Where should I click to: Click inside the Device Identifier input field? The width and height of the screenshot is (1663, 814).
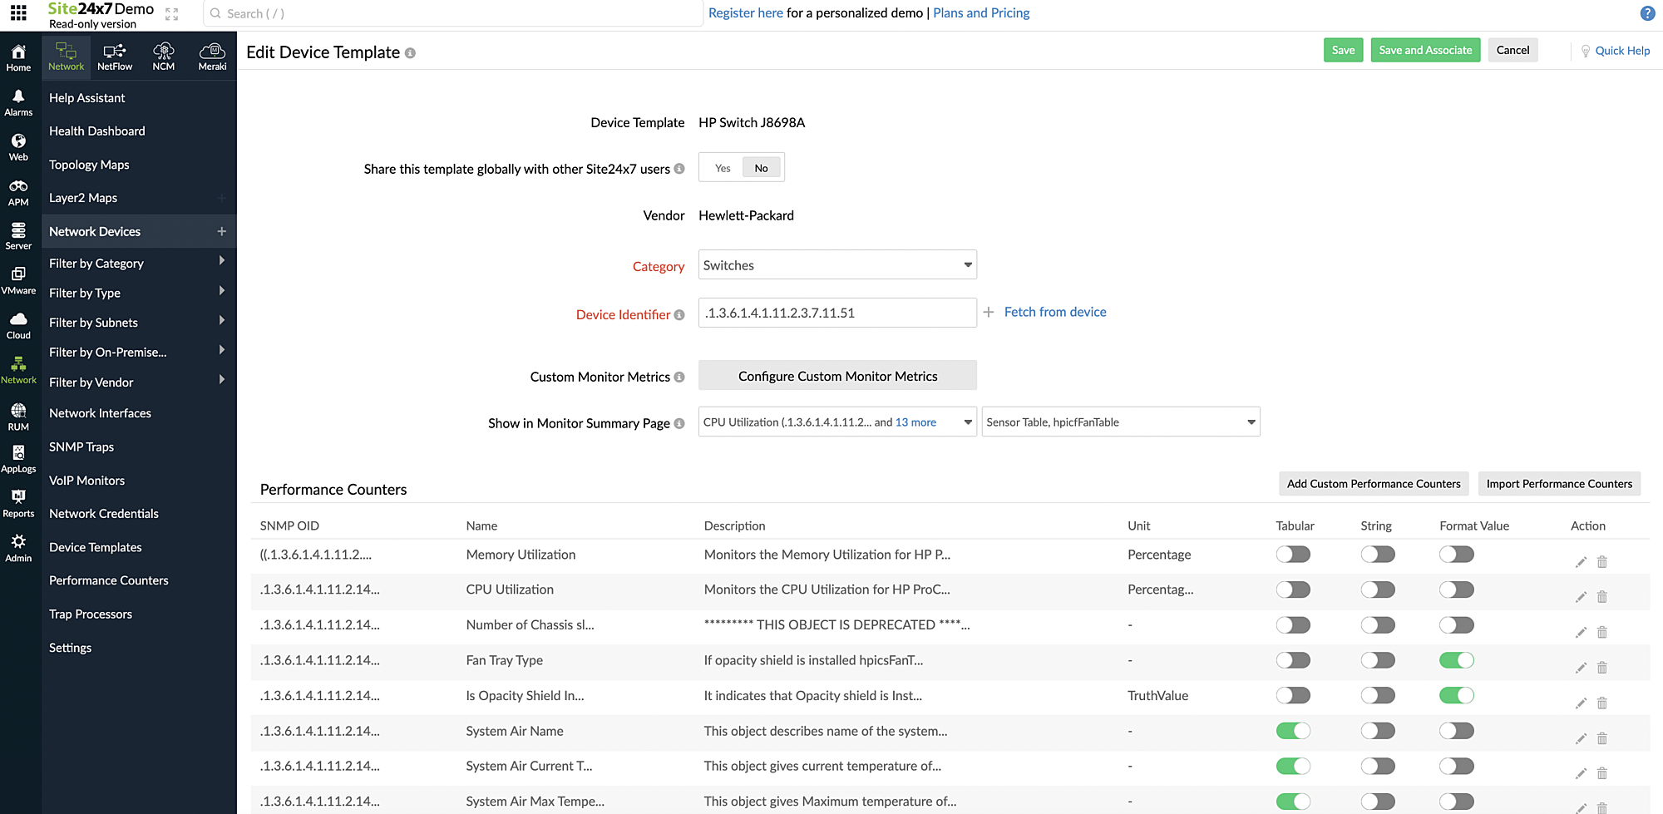coord(836,312)
